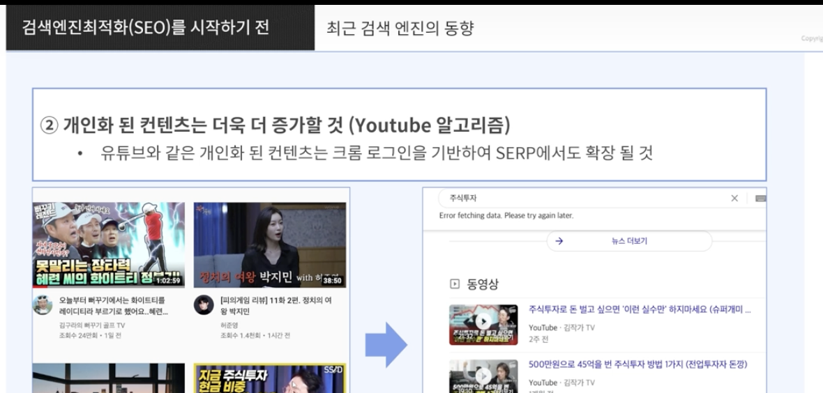
Task: Open the 지금 주식투자 현금 비중 thumbnail
Action: click(x=270, y=378)
